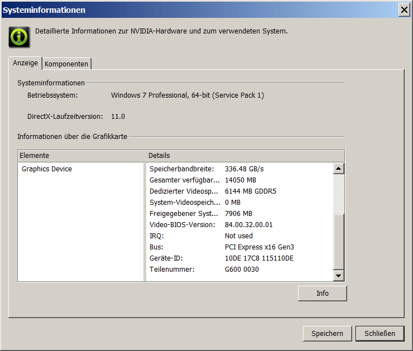Click the Not used value
This screenshot has width=413, height=351.
click(239, 236)
